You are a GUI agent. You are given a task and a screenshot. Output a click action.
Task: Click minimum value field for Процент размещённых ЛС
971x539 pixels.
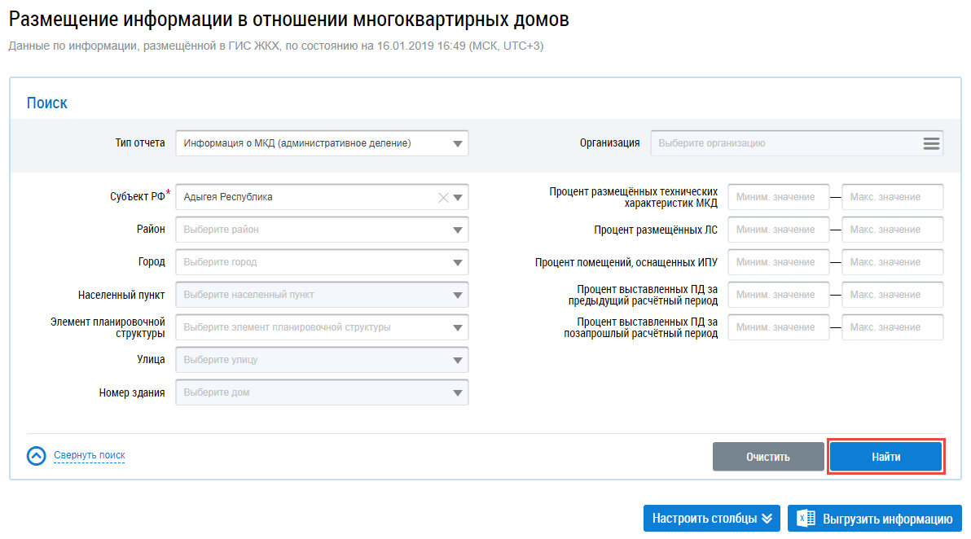click(x=778, y=230)
